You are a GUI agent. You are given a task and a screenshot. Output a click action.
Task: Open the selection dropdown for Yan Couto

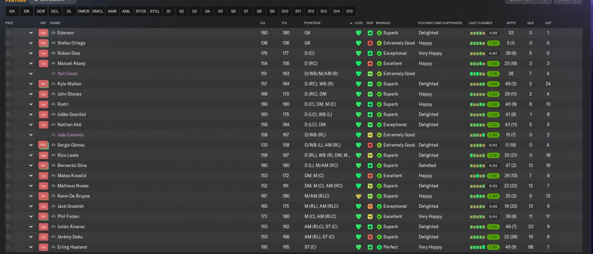click(31, 74)
